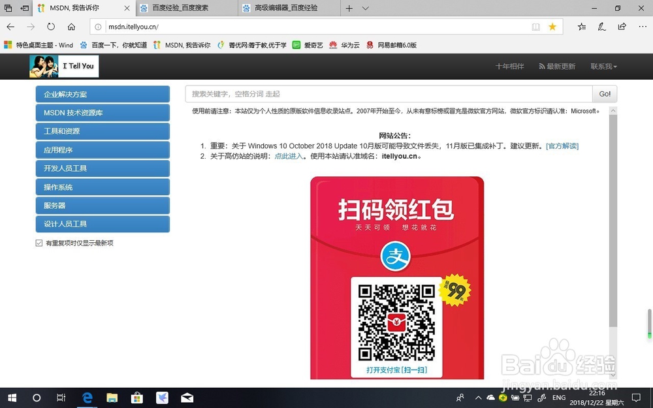Open the 点此进入 link
Viewport: 653px width, 408px height.
289,157
